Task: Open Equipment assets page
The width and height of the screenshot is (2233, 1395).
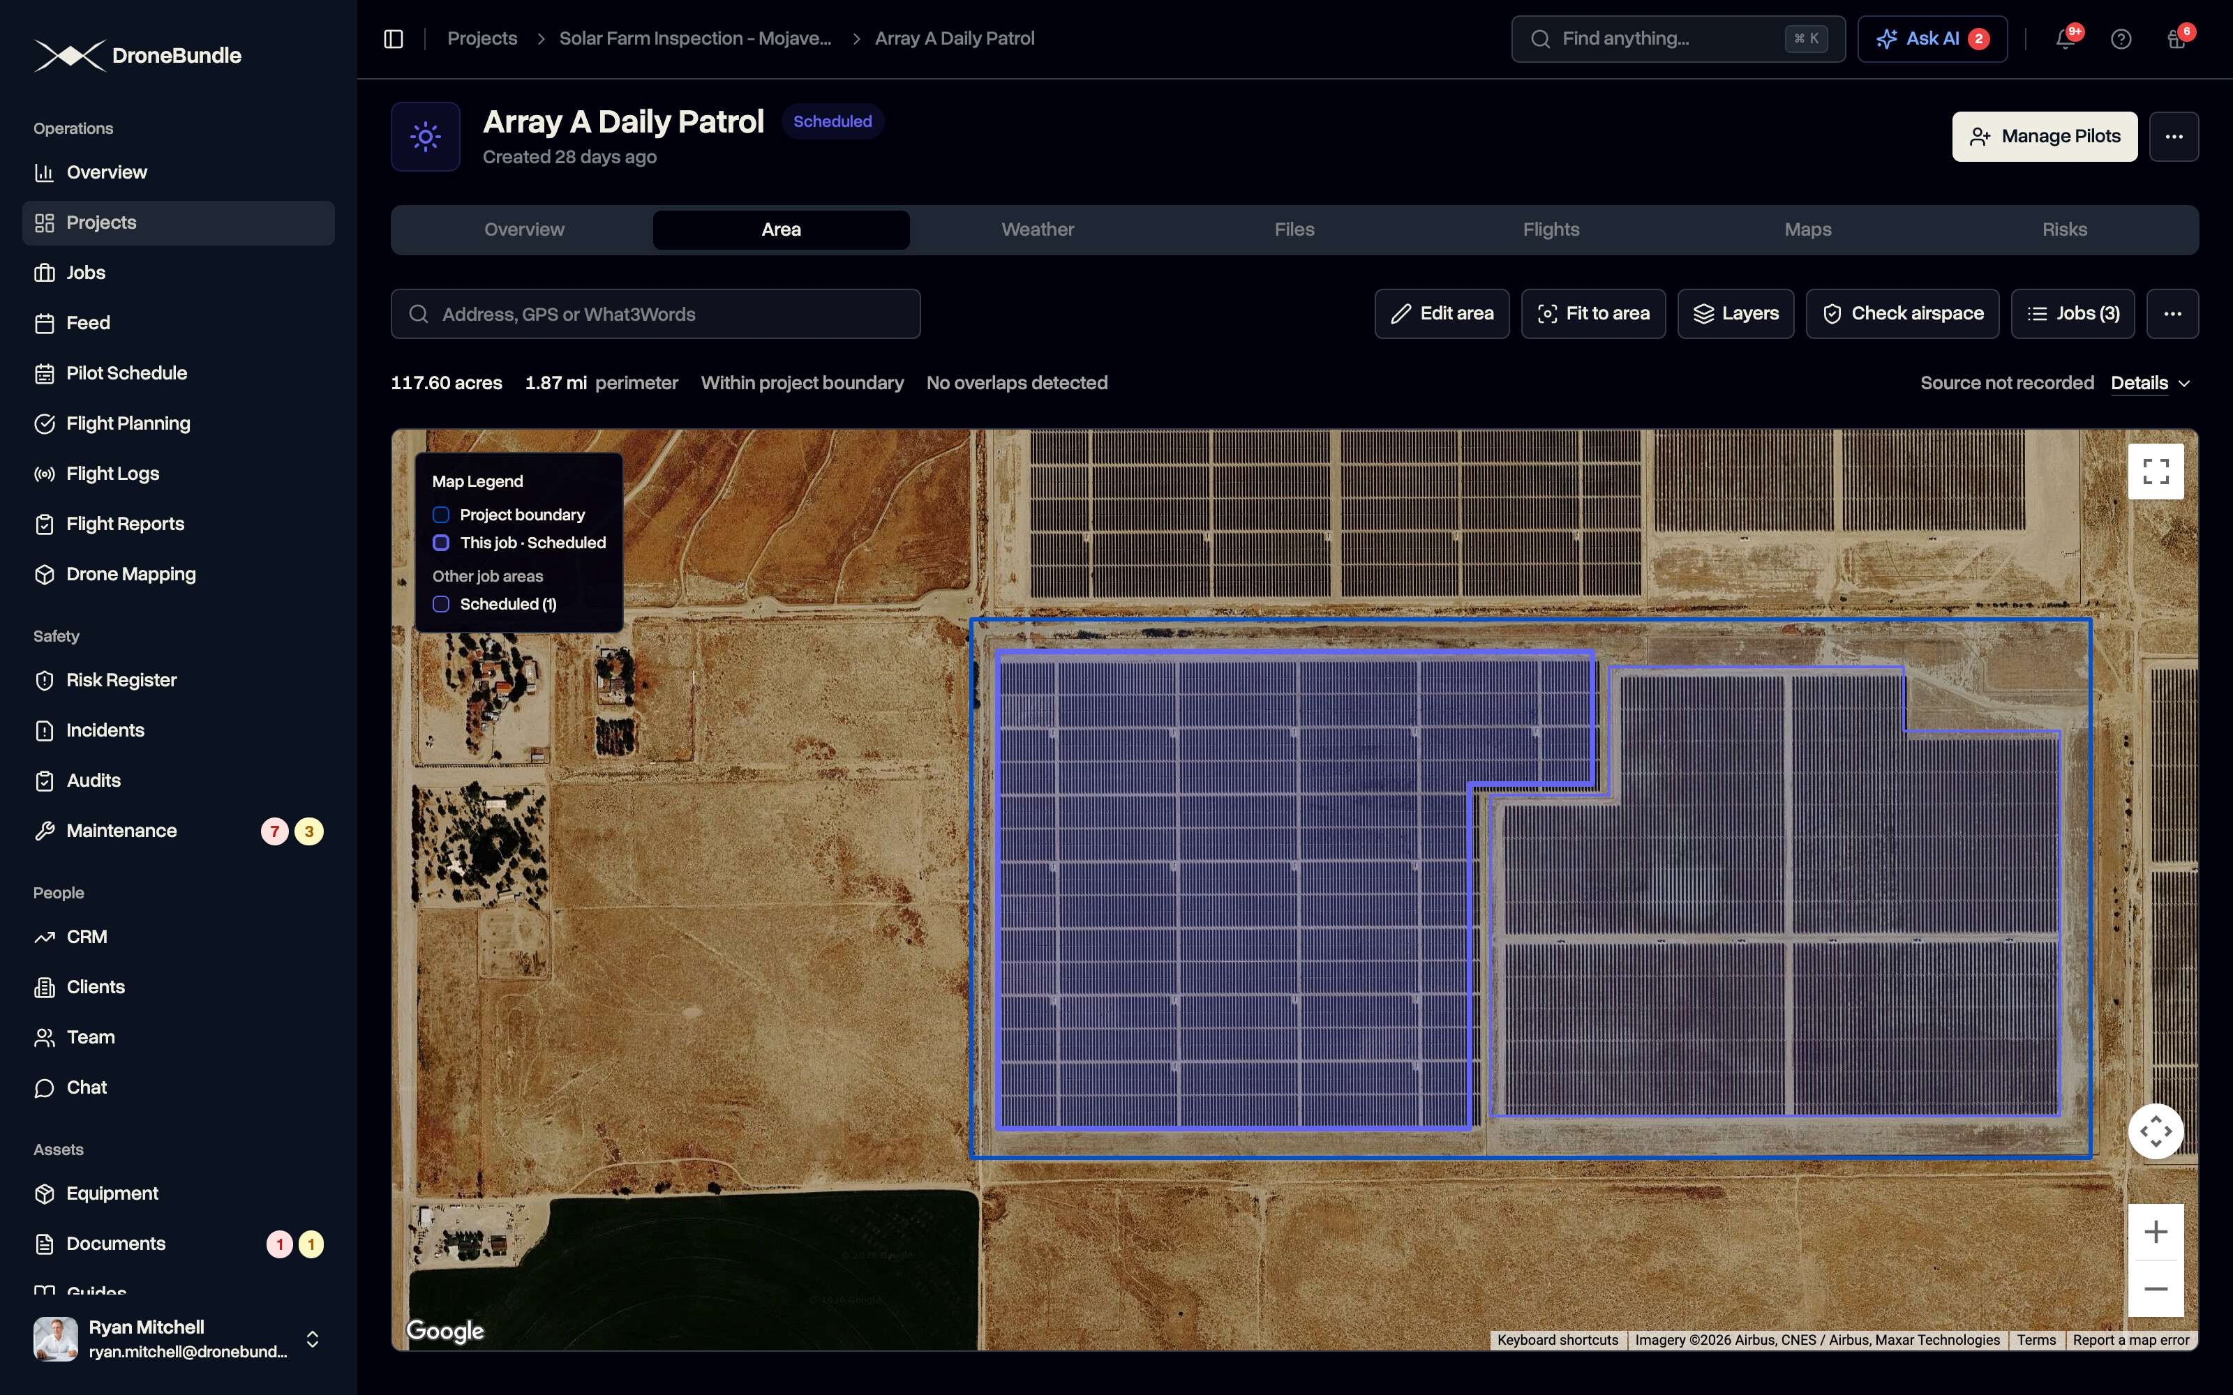Action: coord(178,1193)
